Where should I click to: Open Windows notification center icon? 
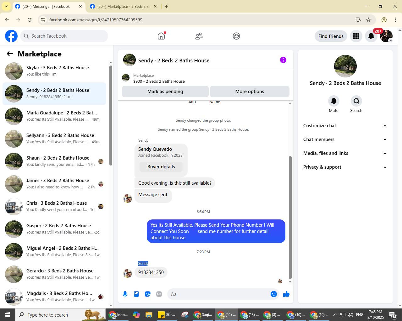tap(393, 315)
